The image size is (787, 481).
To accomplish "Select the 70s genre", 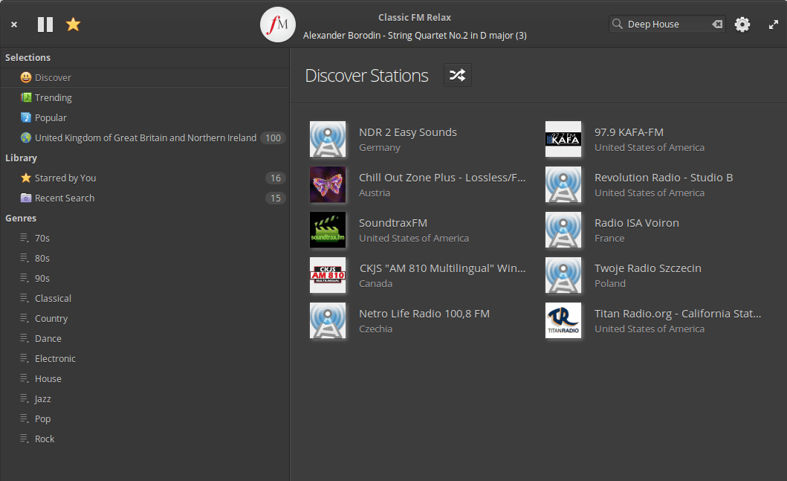I will pyautogui.click(x=145, y=238).
